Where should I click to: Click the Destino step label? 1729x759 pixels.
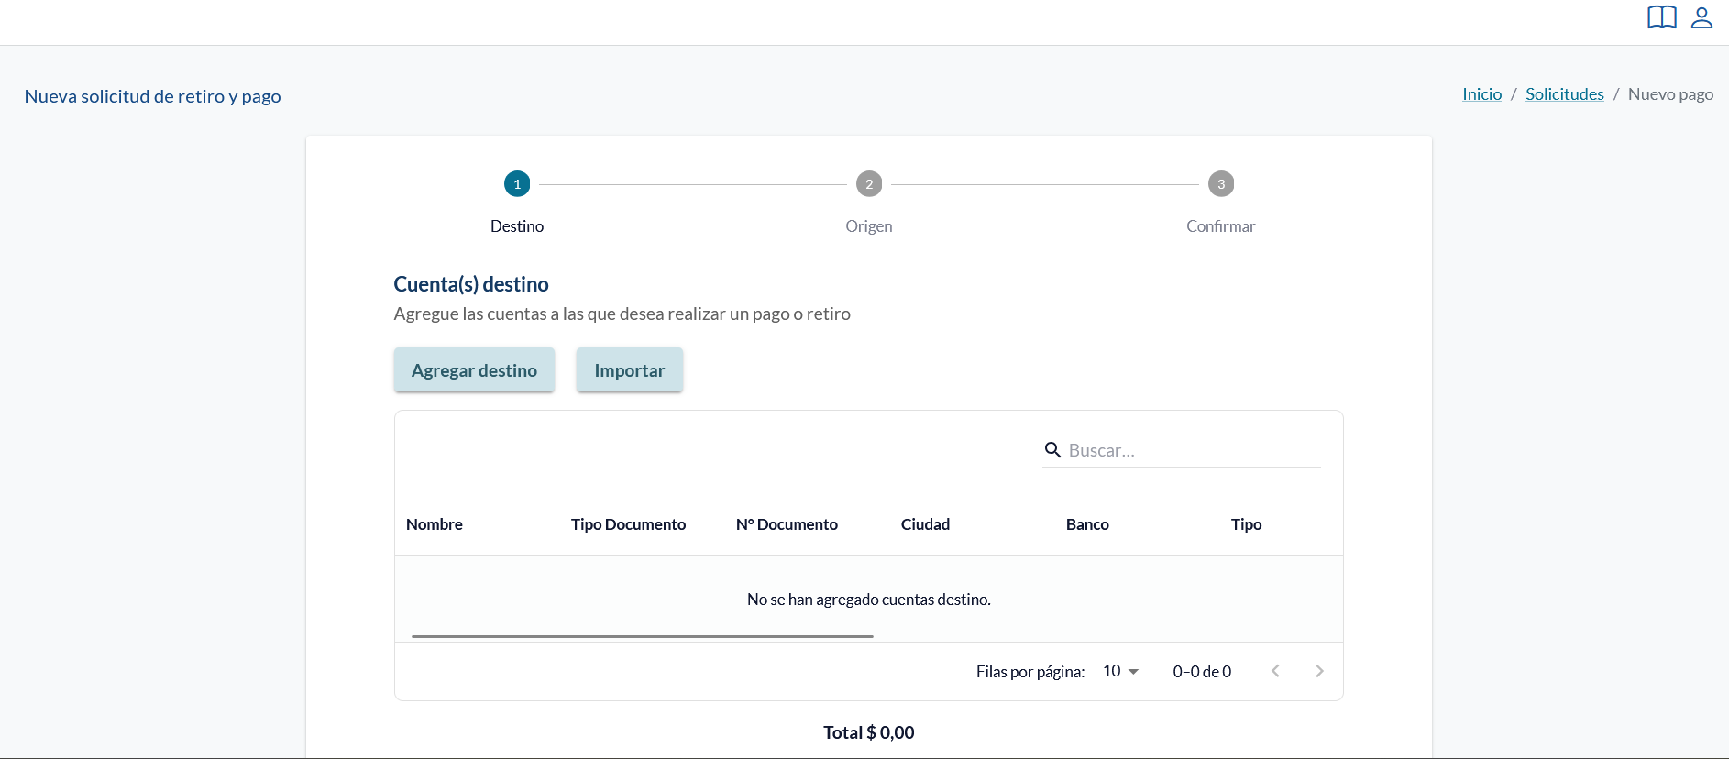[517, 226]
